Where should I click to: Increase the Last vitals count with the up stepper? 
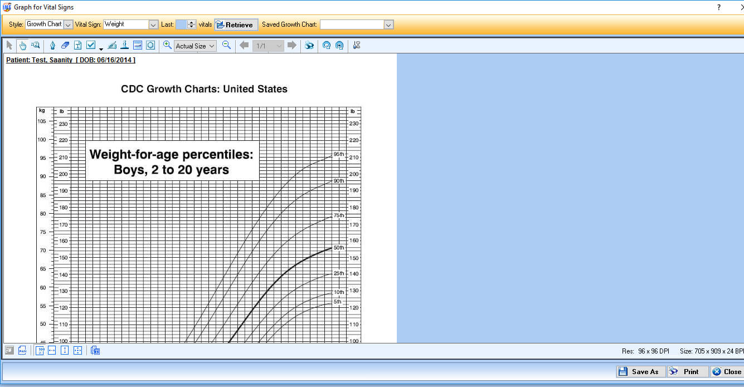[191, 22]
